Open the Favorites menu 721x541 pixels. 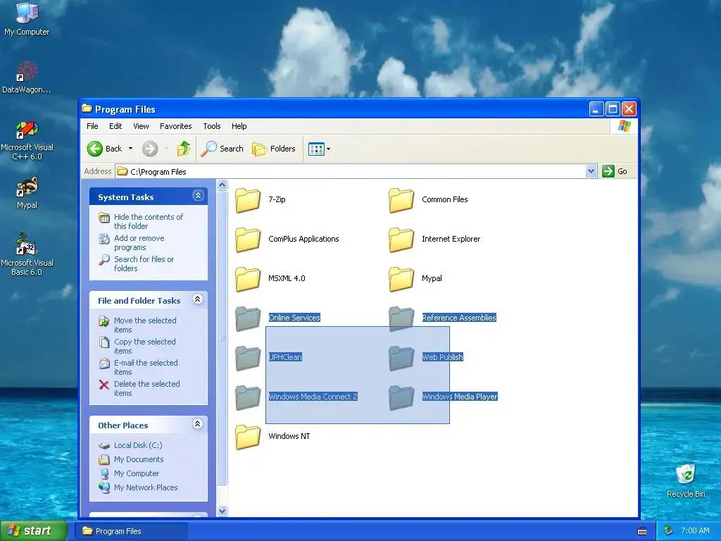(175, 126)
